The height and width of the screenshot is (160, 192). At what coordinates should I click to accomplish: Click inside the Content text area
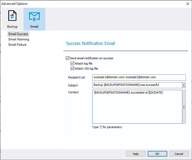pyautogui.click(x=137, y=107)
